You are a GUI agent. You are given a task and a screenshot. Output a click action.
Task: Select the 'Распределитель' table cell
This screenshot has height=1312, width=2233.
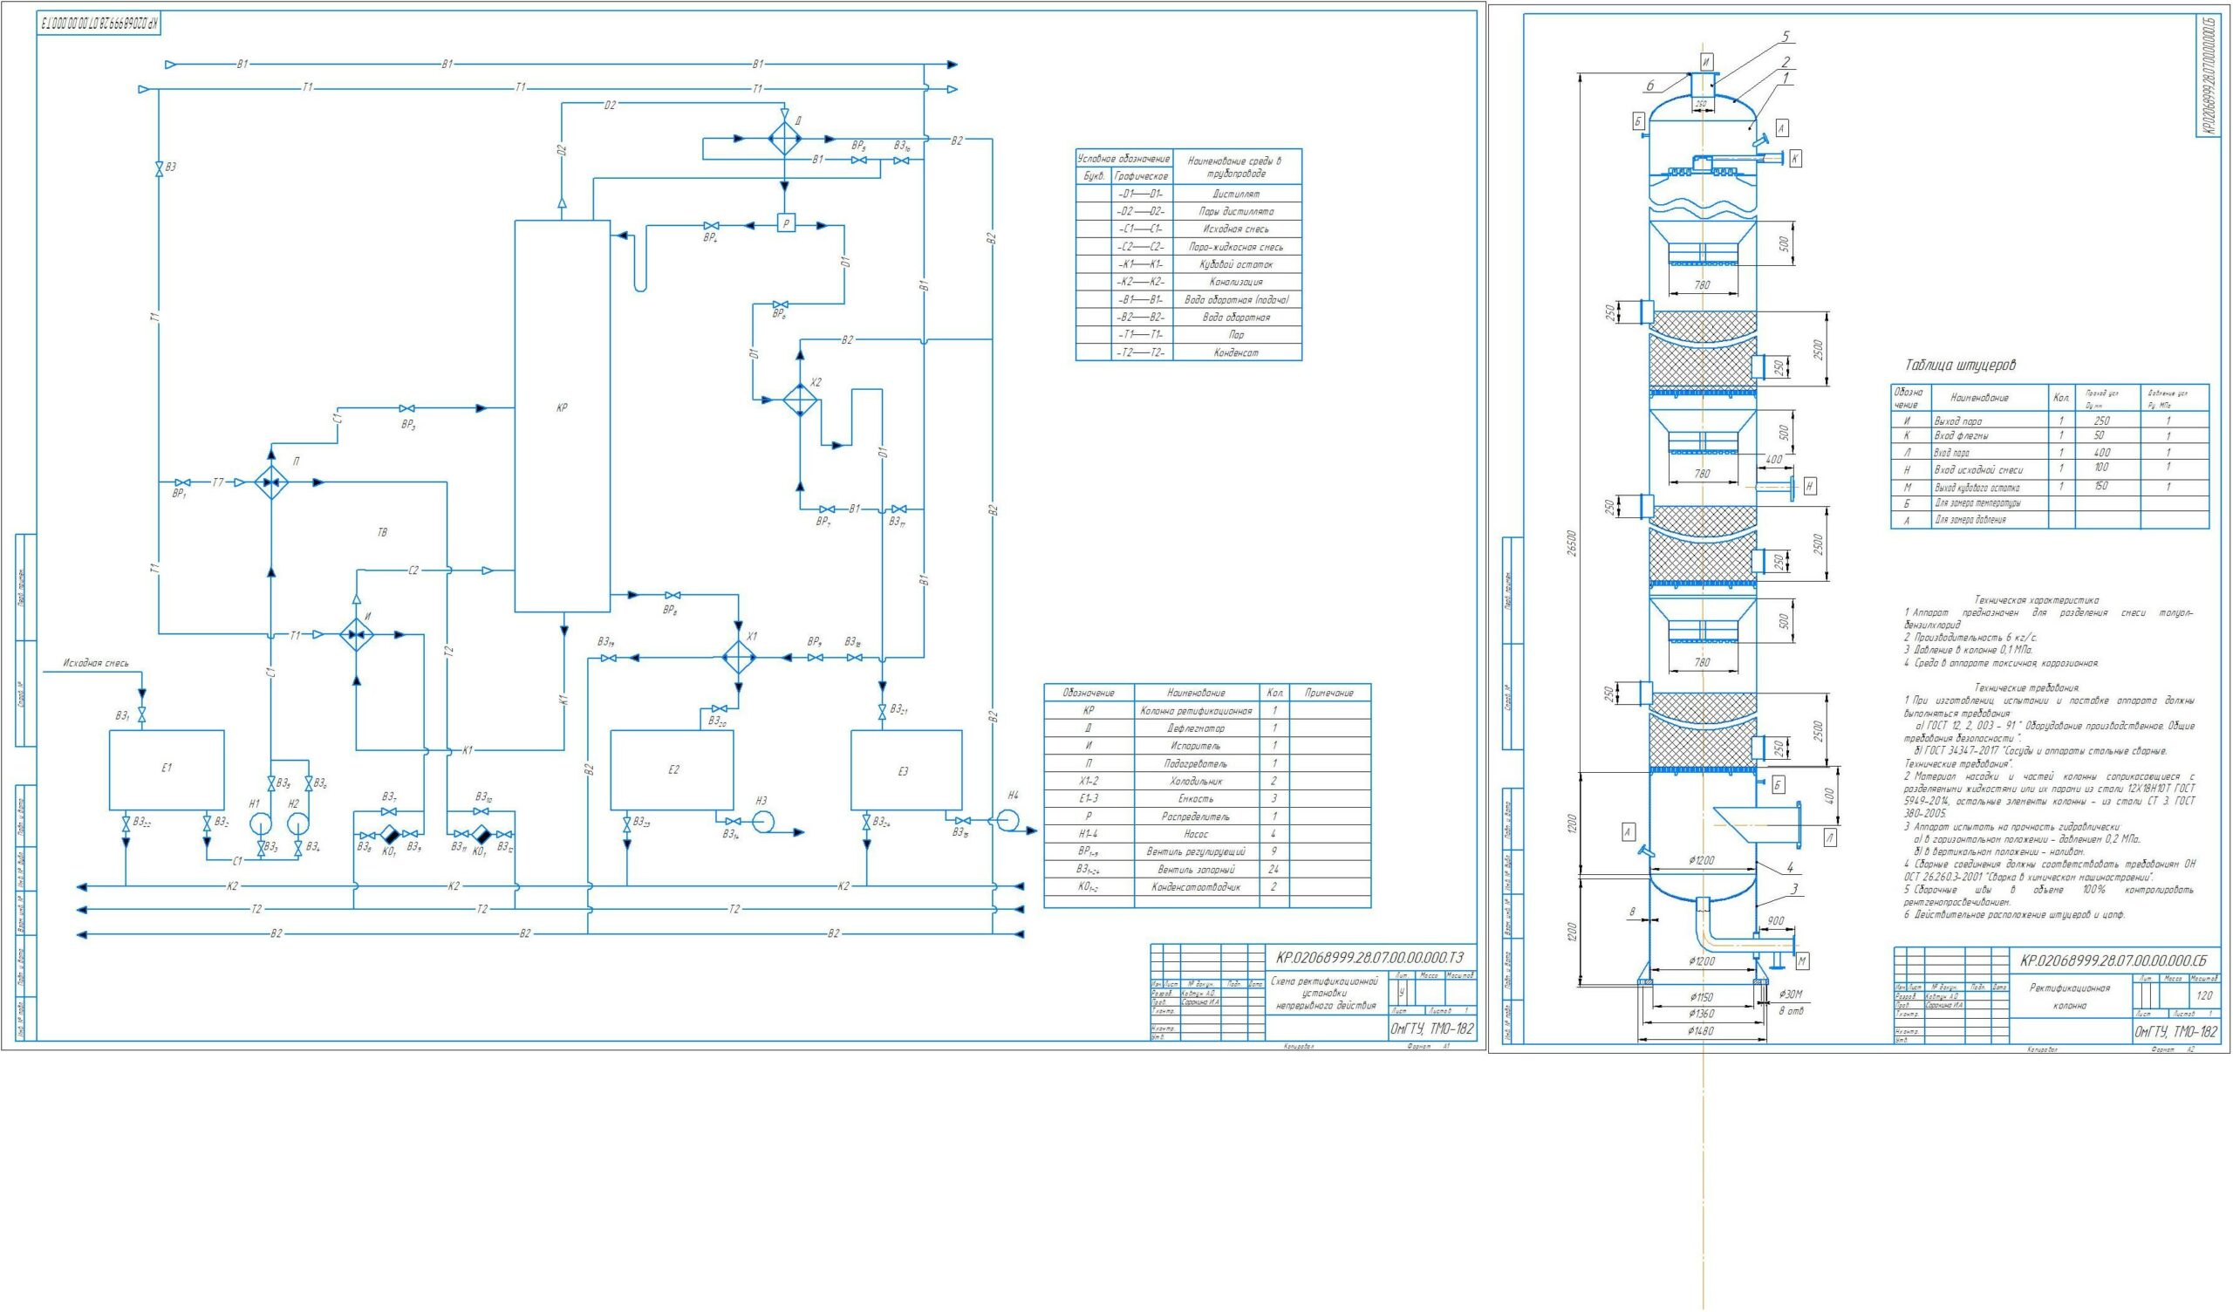(1196, 817)
